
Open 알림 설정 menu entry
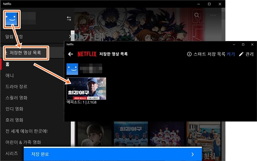(x=14, y=36)
